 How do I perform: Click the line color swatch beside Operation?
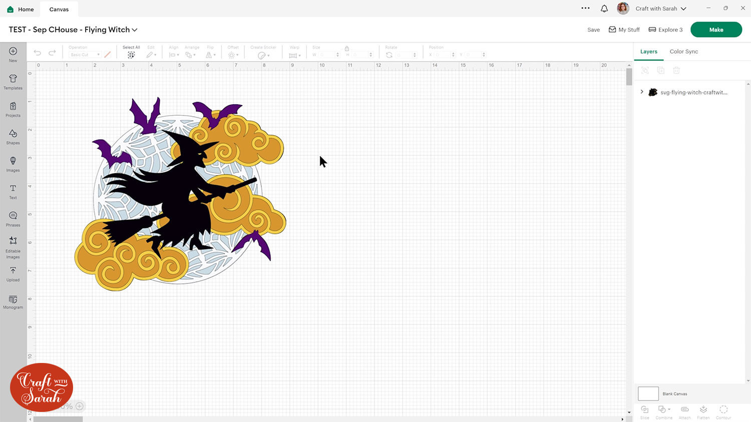coord(107,55)
